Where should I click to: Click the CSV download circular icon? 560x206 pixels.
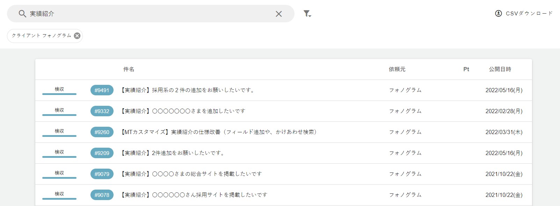pos(498,14)
